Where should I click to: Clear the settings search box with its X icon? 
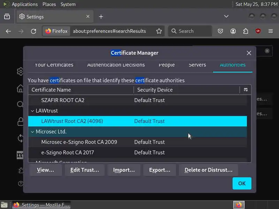pyautogui.click(x=267, y=51)
